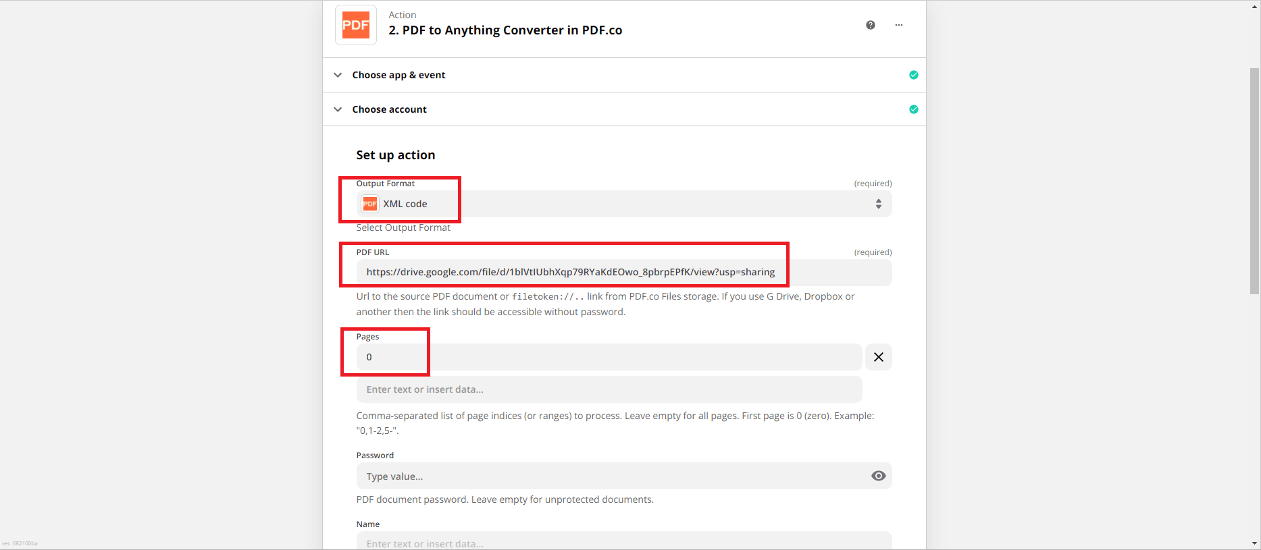The width and height of the screenshot is (1261, 550).
Task: Click the vertical scrollbar thumb
Action: [1254, 181]
